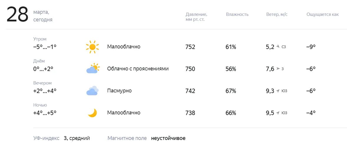Click the Давление column header
This screenshot has height=147, width=347.
pyautogui.click(x=196, y=17)
